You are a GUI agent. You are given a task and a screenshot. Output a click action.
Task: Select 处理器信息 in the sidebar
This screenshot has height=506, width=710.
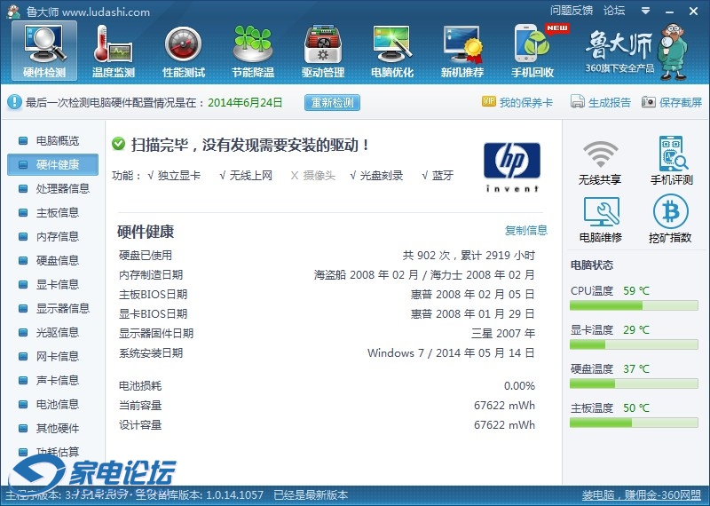tap(52, 188)
